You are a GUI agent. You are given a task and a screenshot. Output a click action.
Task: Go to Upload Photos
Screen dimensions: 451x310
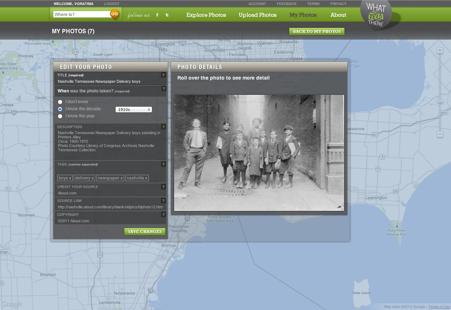(x=258, y=15)
